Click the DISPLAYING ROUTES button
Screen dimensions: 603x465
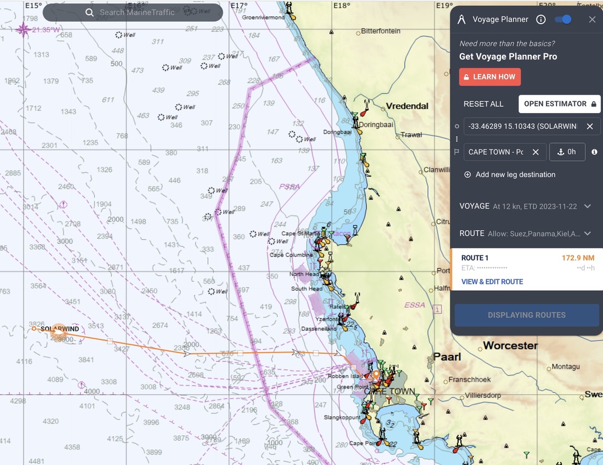tap(526, 315)
